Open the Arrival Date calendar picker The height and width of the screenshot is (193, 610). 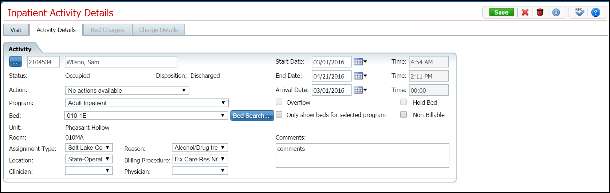point(360,90)
